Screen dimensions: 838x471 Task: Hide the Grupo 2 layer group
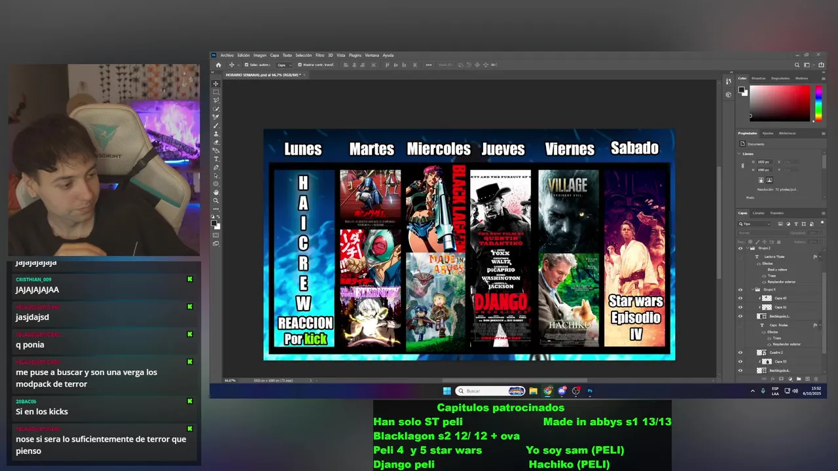[740, 249]
